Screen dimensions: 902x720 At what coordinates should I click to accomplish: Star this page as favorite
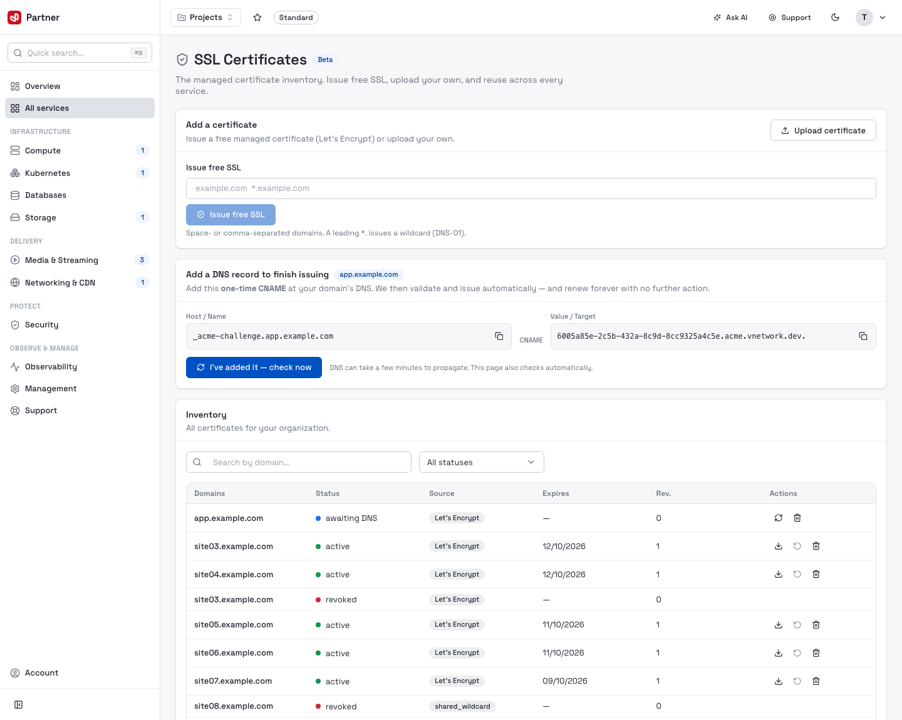[x=257, y=18]
